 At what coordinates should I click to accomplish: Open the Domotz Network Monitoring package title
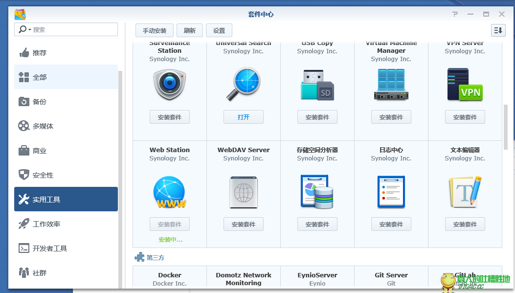(244, 279)
